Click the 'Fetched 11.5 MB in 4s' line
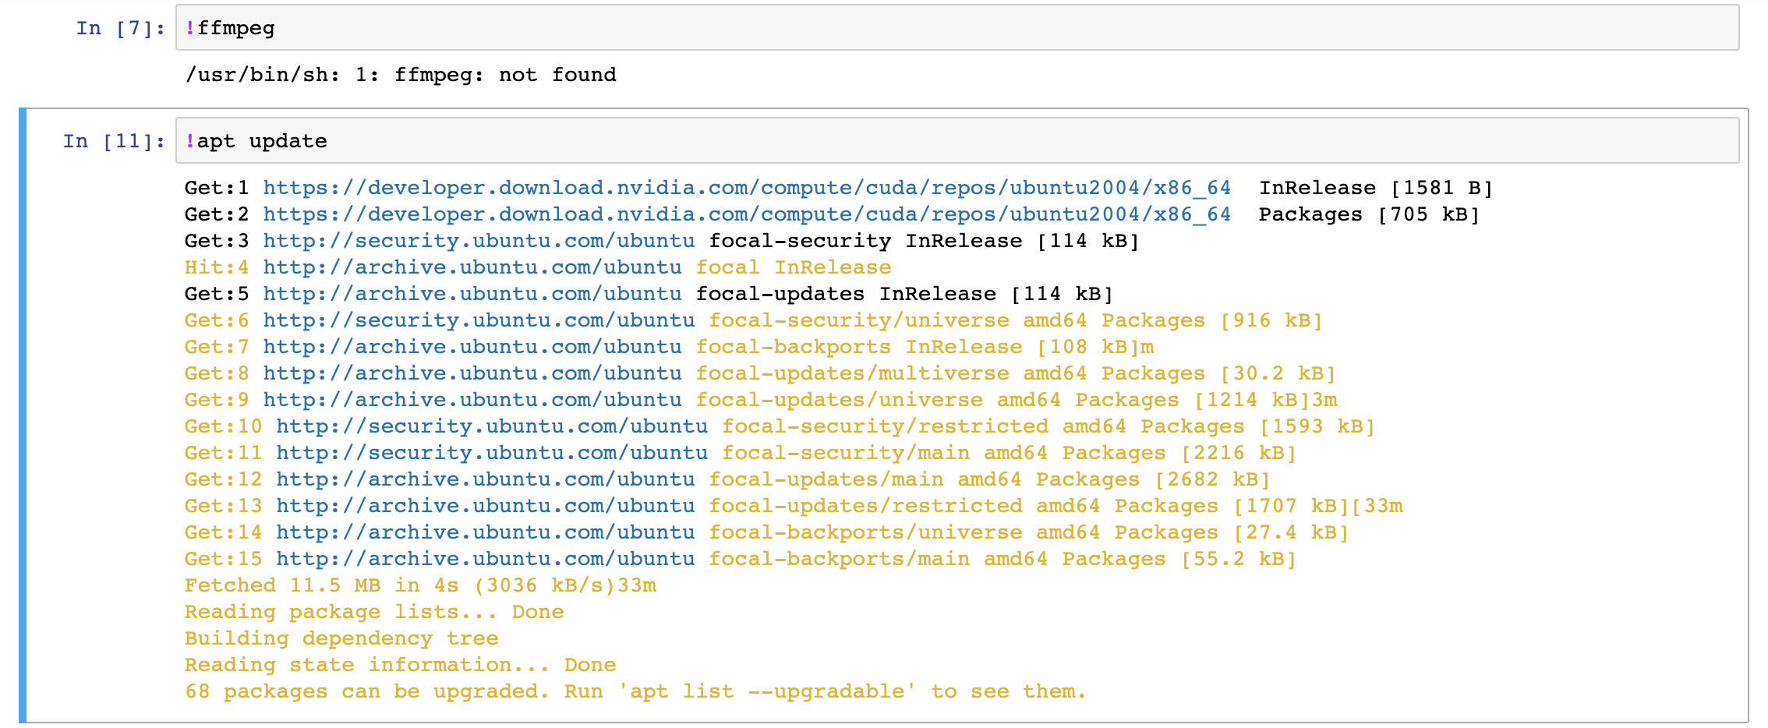 pyautogui.click(x=420, y=585)
